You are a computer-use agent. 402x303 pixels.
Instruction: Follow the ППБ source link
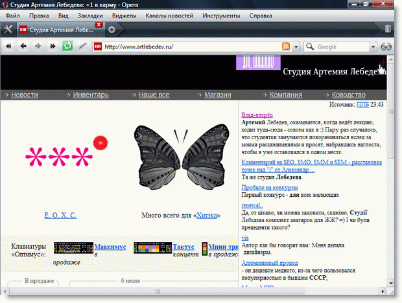[363, 104]
